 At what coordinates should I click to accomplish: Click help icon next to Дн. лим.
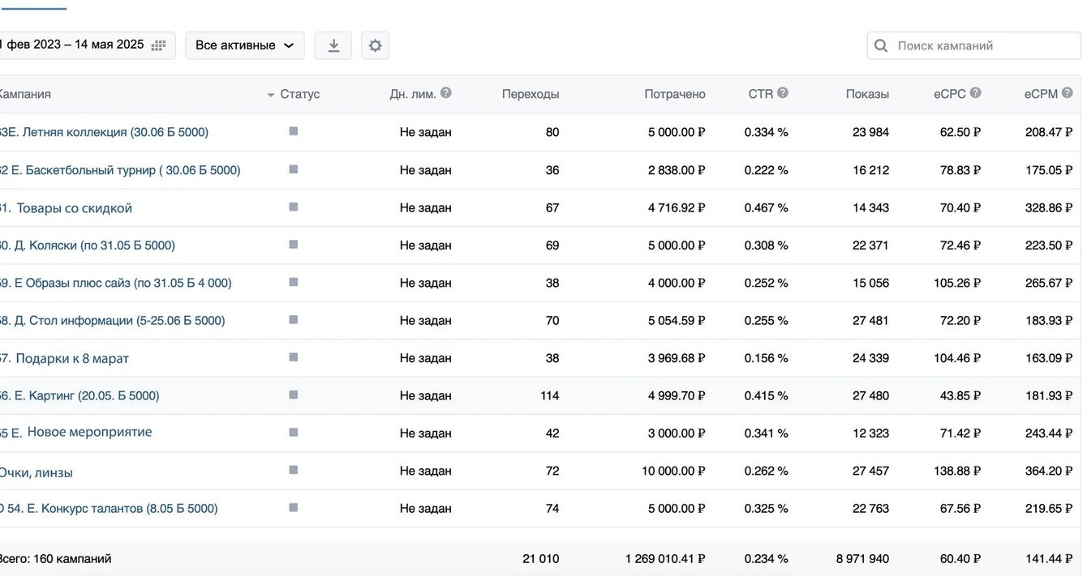446,93
